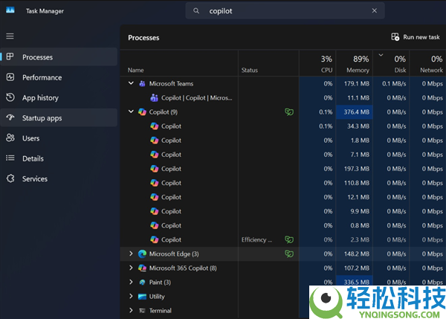Click leaf icon beside Efficiency status text

pos(289,239)
